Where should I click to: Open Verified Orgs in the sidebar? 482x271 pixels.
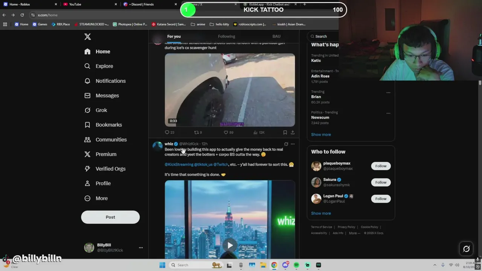pos(105,169)
